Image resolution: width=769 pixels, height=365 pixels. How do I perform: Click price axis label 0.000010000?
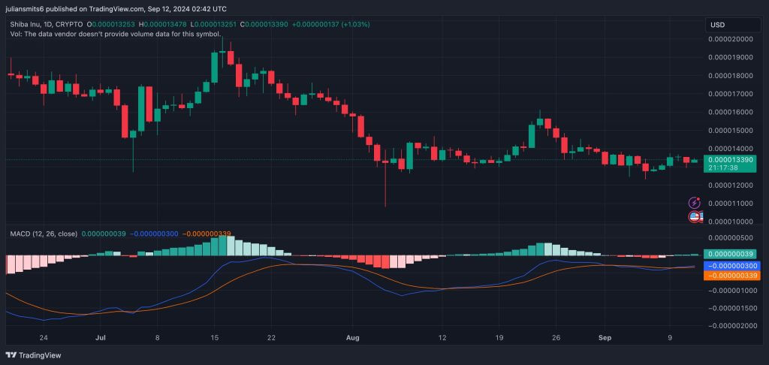pyautogui.click(x=730, y=222)
